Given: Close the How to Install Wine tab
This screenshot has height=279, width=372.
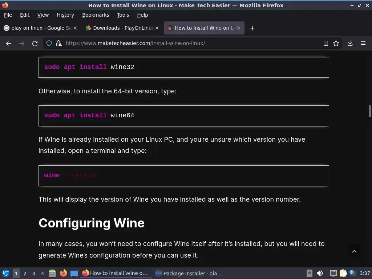Looking at the screenshot, I should click(x=239, y=28).
